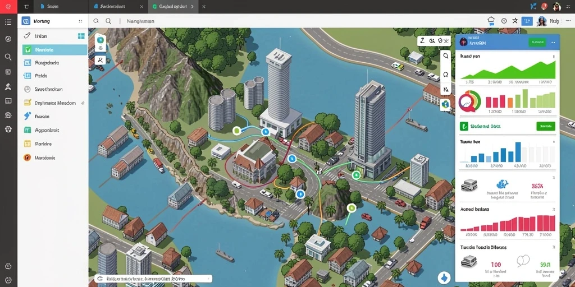Click the magnifier icon in the dark rail
The height and width of the screenshot is (287, 575).
(x=8, y=57)
